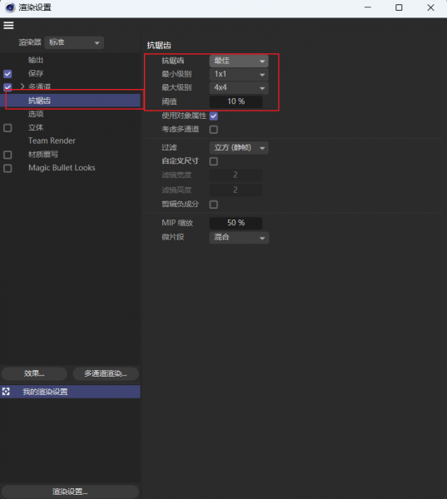Click the 阈值 10 % input field
Screen dimensions: 447x499
pyautogui.click(x=236, y=101)
